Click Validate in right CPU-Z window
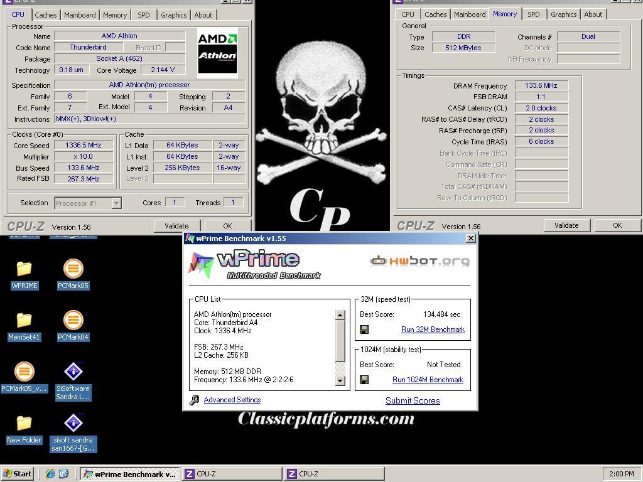Viewport: 643px width, 482px height. 567,225
